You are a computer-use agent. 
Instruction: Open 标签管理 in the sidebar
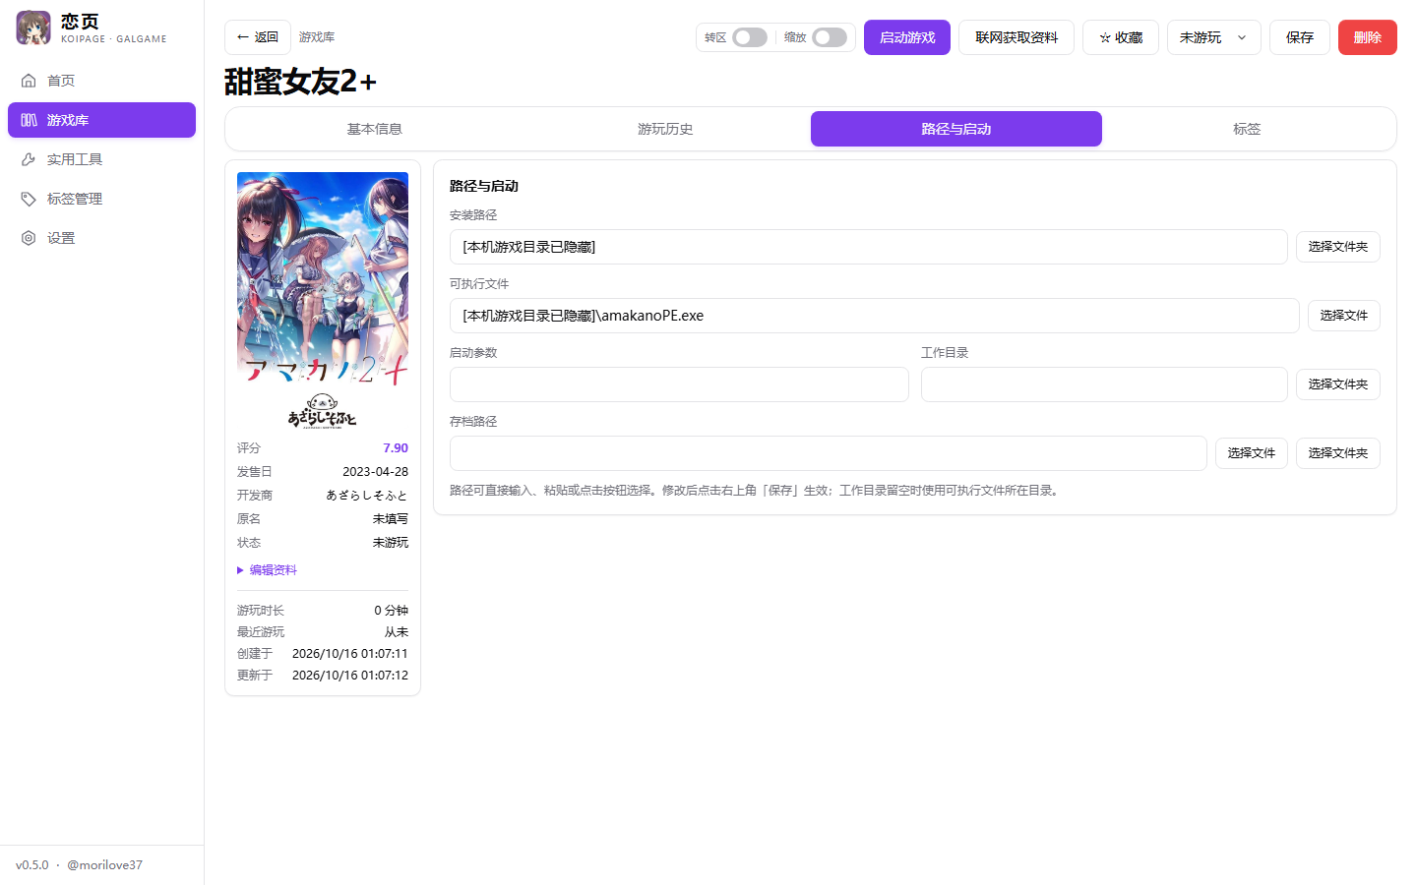point(101,199)
